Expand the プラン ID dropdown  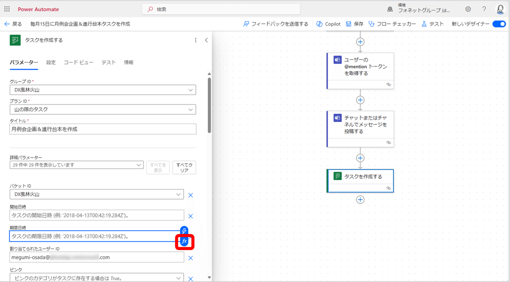pos(190,110)
